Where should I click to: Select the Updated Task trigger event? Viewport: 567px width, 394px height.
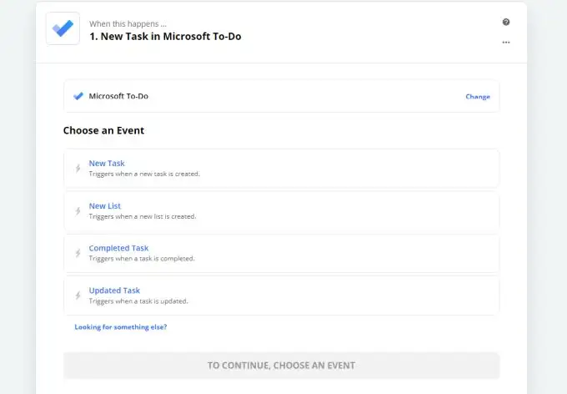pos(281,295)
